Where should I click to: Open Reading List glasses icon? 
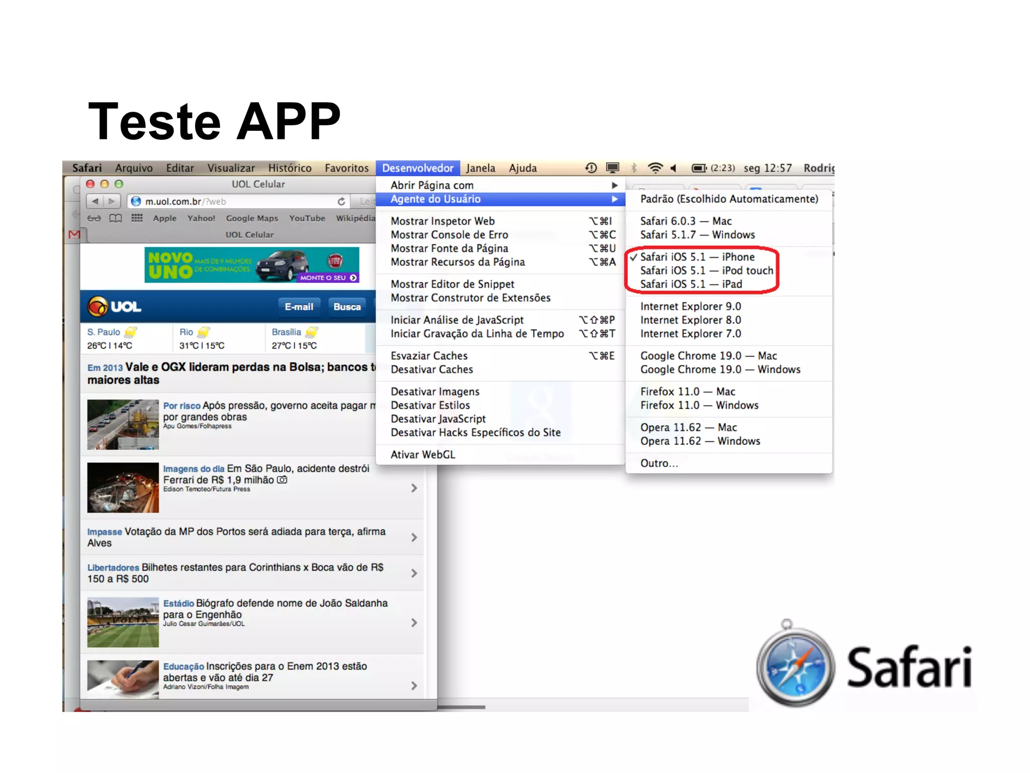click(x=94, y=218)
